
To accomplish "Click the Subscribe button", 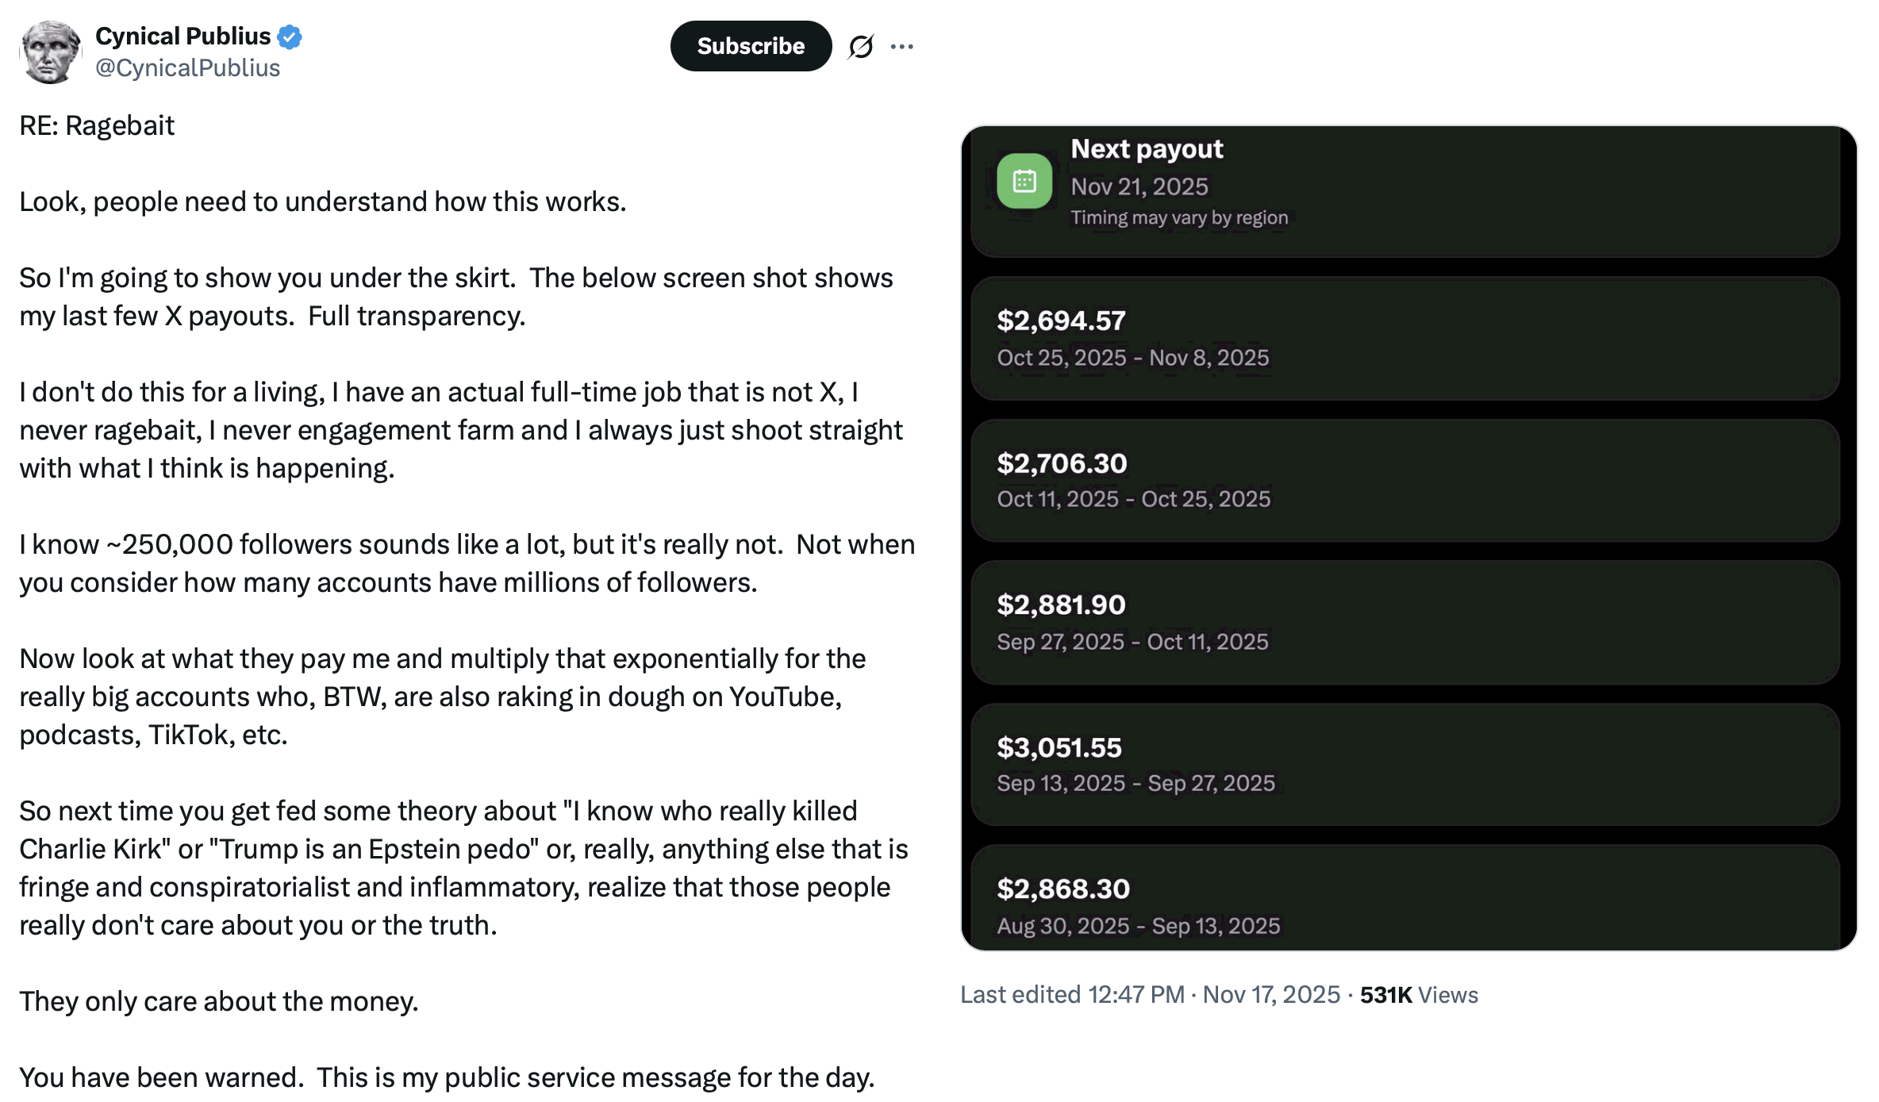I will point(751,45).
